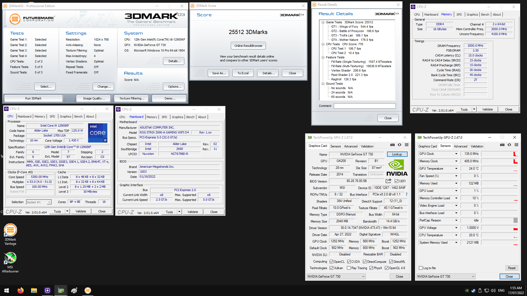Click the Steam tray icon
This screenshot has height=296, width=527.
tap(473, 291)
